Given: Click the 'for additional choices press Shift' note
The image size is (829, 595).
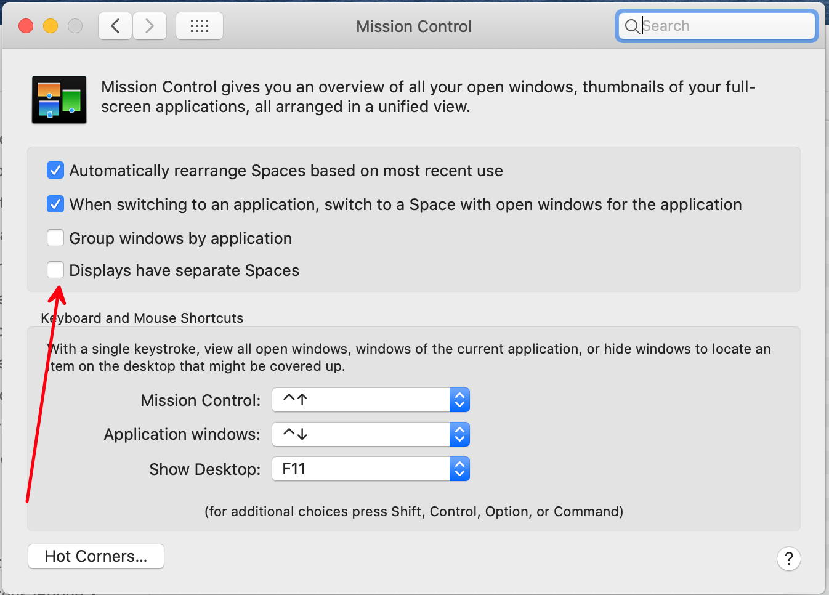Looking at the screenshot, I should 414,511.
